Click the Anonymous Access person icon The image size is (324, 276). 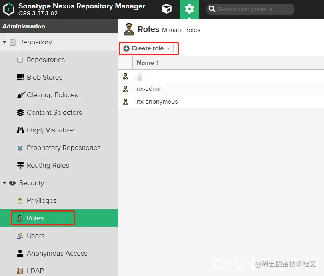click(20, 253)
